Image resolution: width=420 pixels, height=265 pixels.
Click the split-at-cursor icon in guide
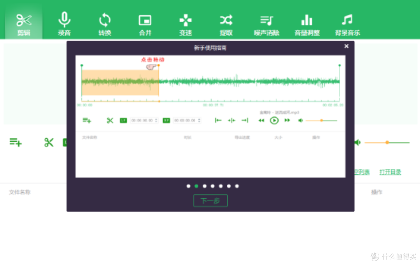click(231, 120)
